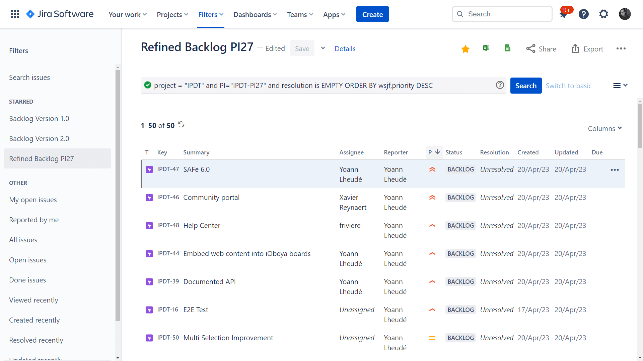
Task: Open the view layout switcher dropdown
Action: click(x=620, y=86)
